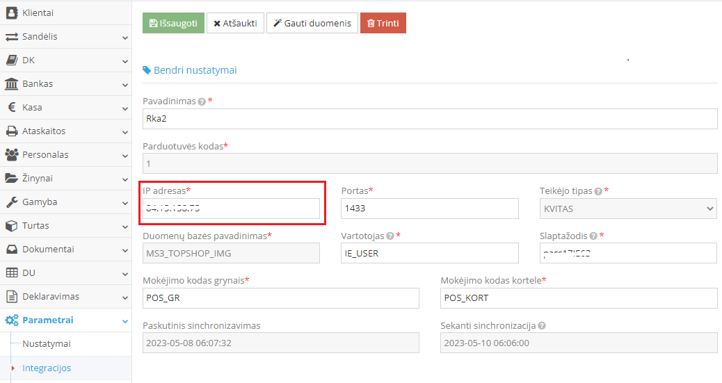722x383 pixels.
Task: Click the Parametrai gears icon
Action: tap(12, 320)
